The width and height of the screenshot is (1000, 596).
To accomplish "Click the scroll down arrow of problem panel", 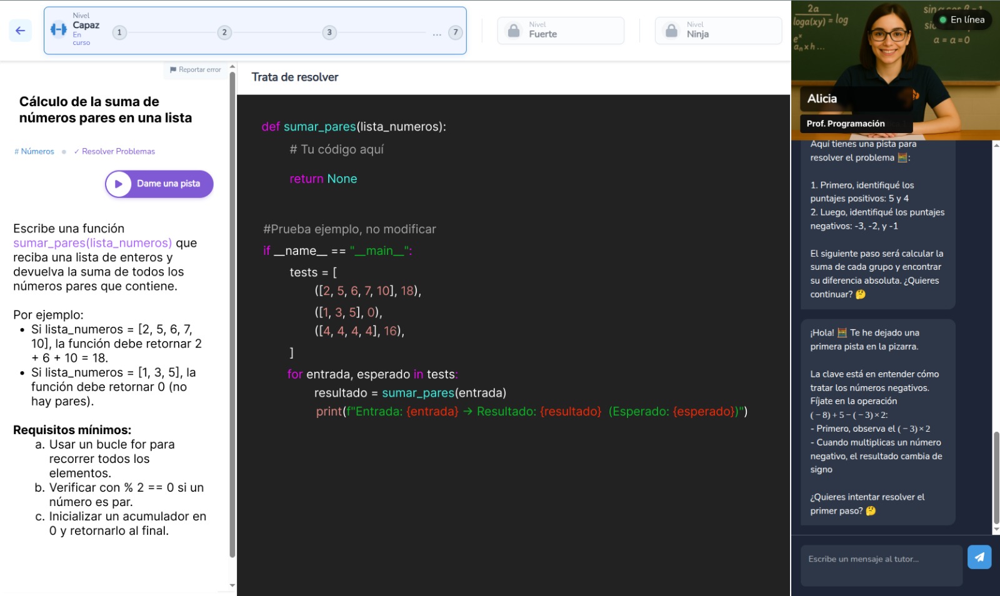I will [x=232, y=586].
